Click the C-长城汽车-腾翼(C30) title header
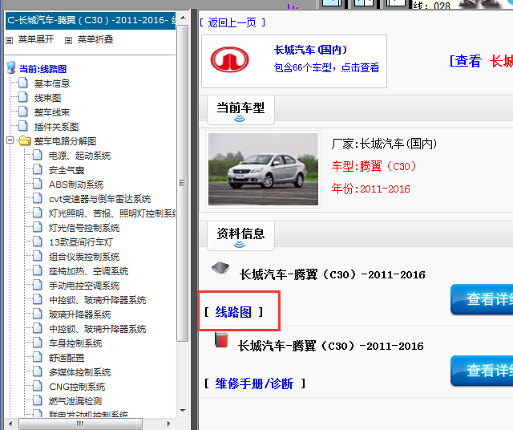Image resolution: width=513 pixels, height=430 pixels. click(x=91, y=20)
